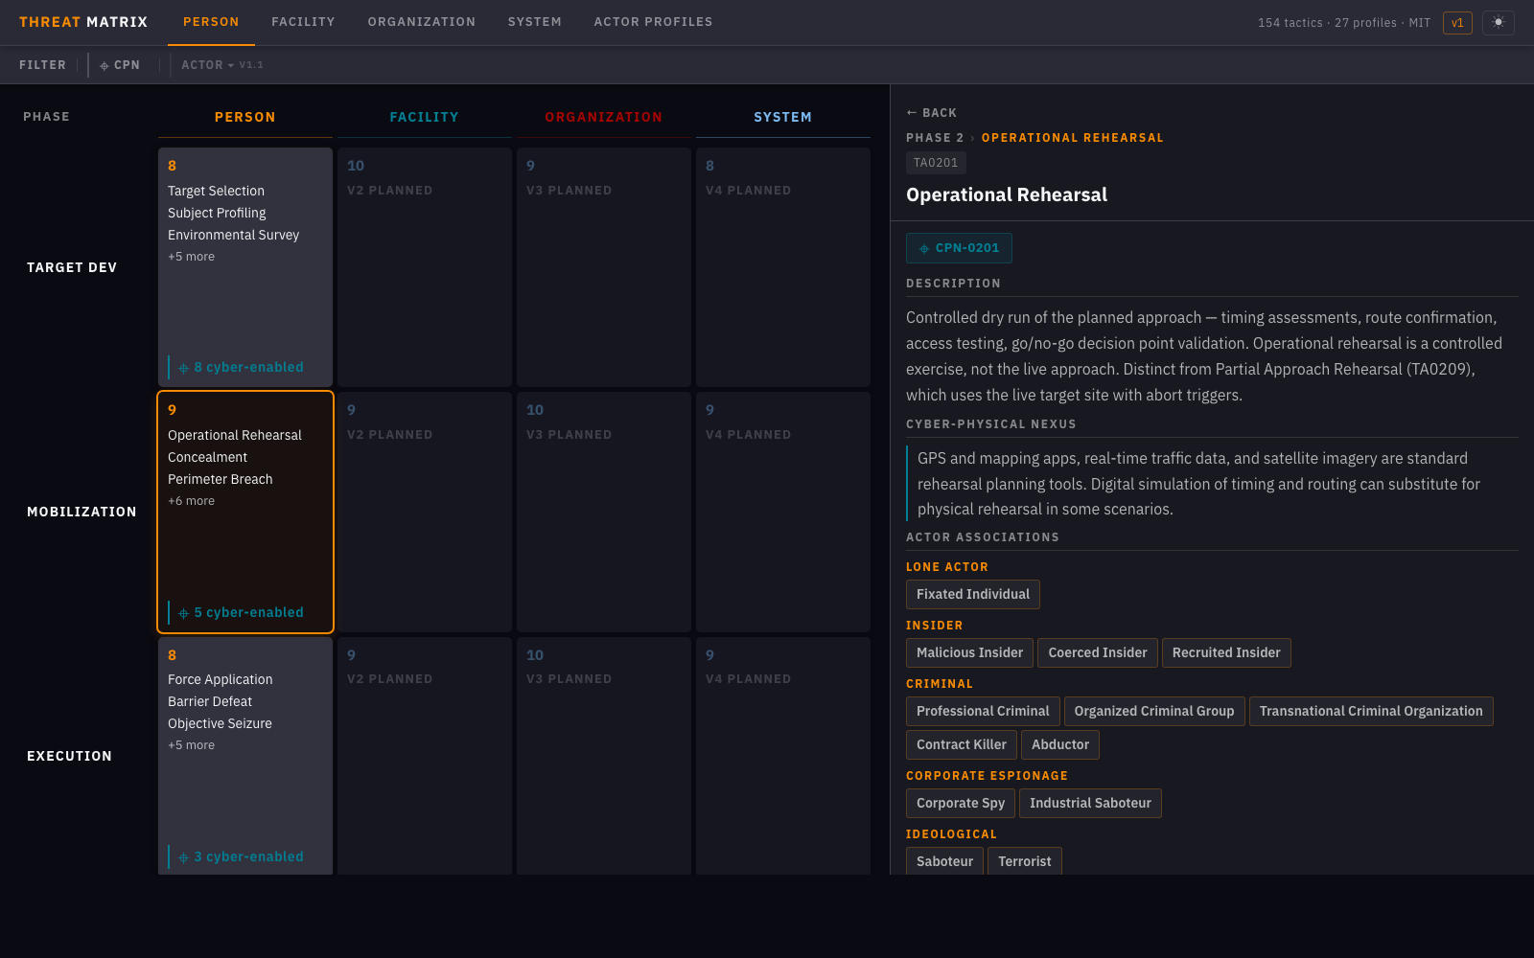This screenshot has height=958, width=1534.
Task: Toggle the light/dark theme sun icon
Action: pos(1498,22)
